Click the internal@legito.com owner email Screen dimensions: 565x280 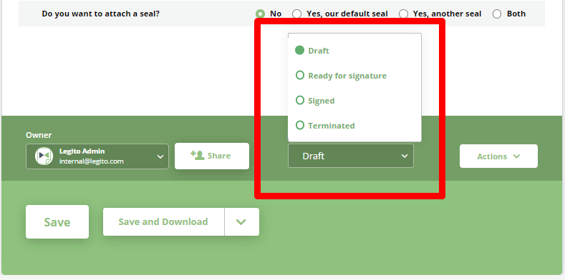point(91,161)
